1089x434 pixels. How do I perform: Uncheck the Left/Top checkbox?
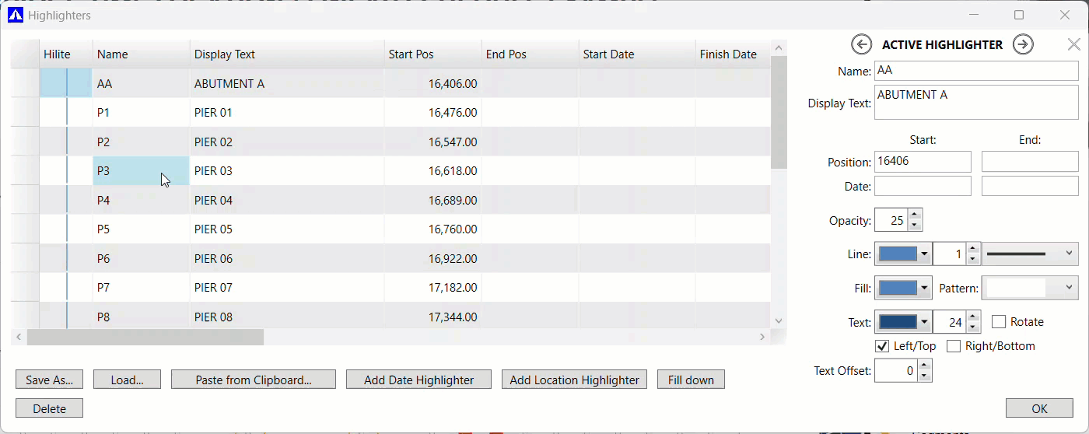[882, 346]
